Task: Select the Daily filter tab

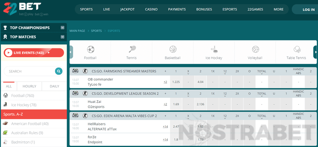Action: click(x=54, y=86)
